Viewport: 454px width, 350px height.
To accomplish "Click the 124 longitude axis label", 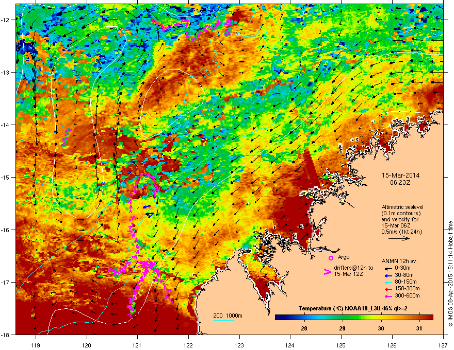I will pos(290,345).
